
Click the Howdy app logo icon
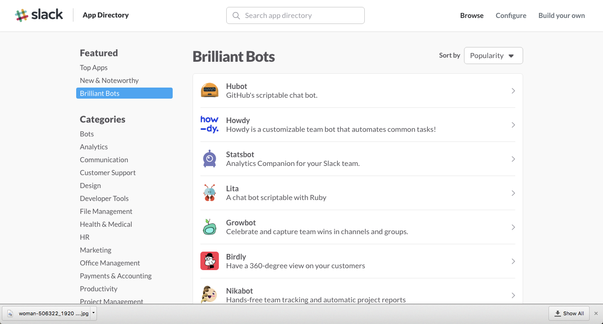tap(210, 124)
